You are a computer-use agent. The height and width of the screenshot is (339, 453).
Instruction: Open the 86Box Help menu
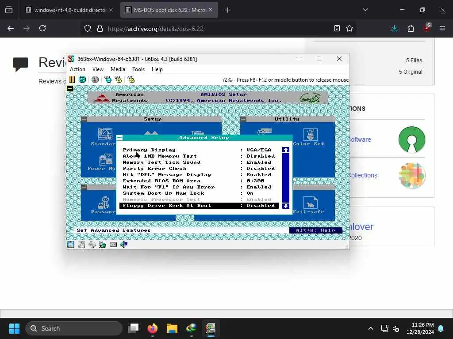pyautogui.click(x=157, y=69)
